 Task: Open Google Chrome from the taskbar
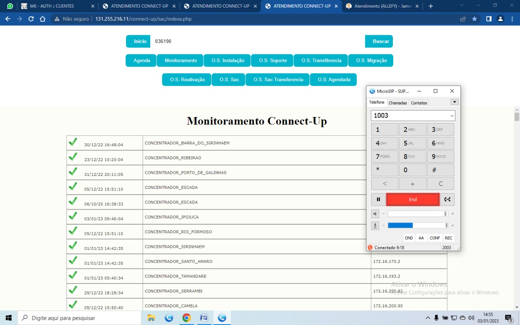coord(186,318)
